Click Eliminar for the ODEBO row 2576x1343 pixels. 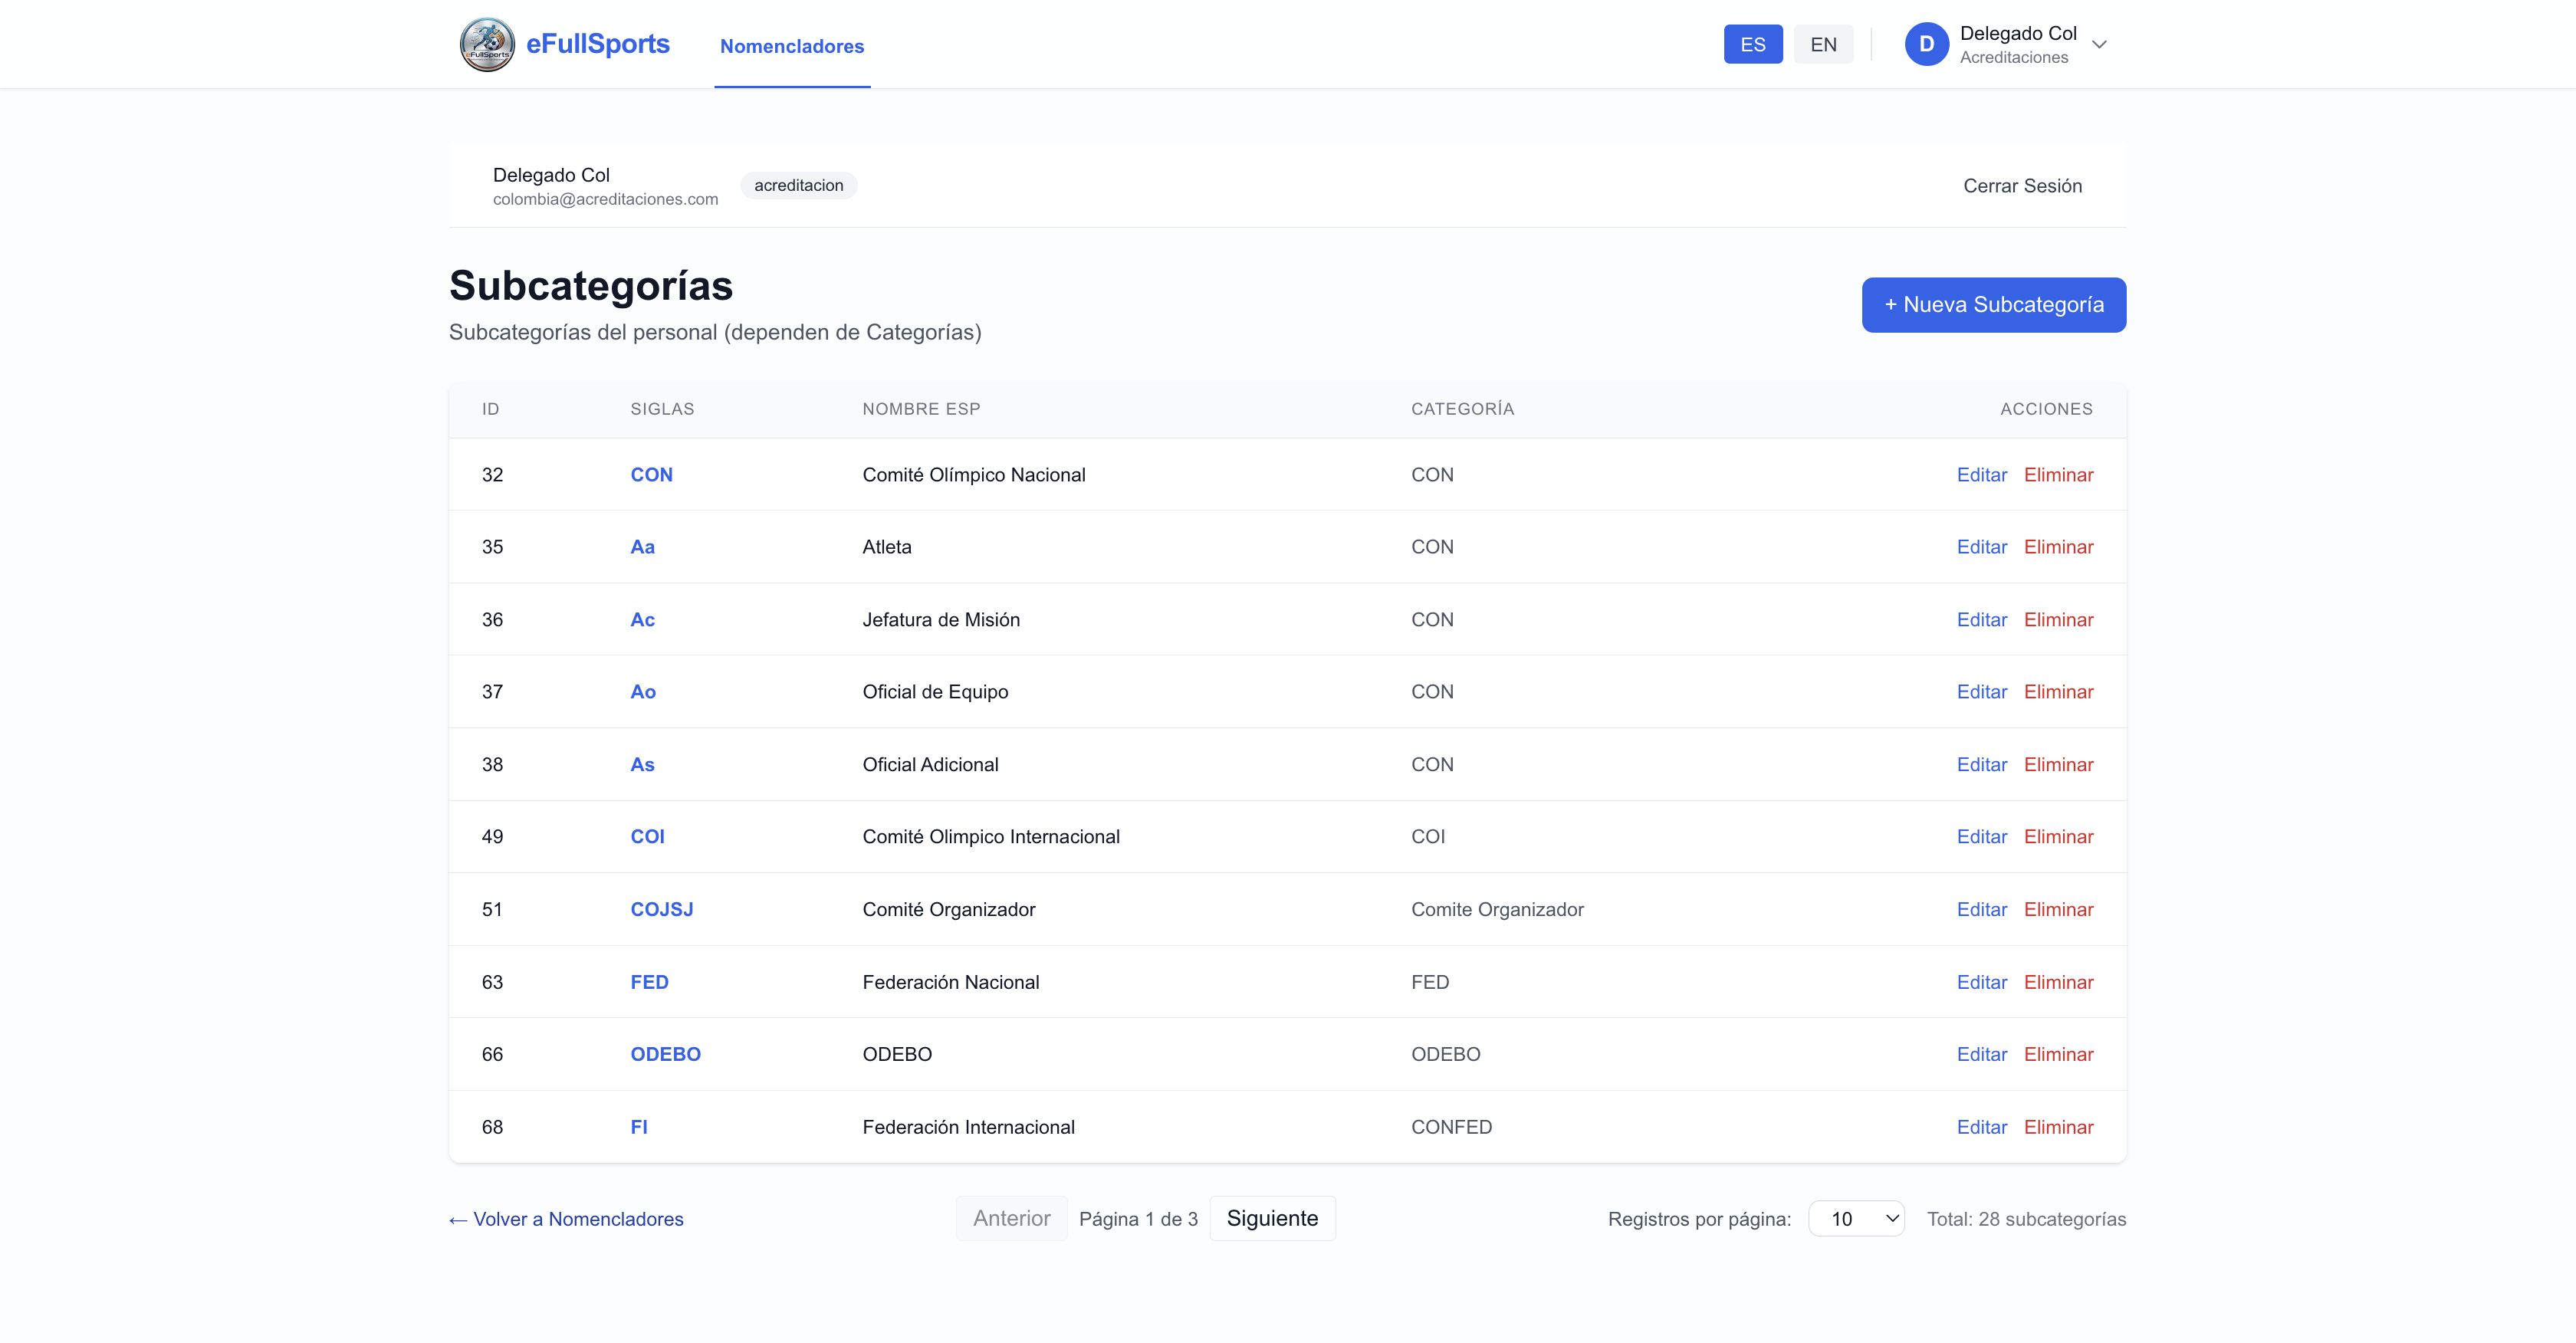(x=2058, y=1054)
